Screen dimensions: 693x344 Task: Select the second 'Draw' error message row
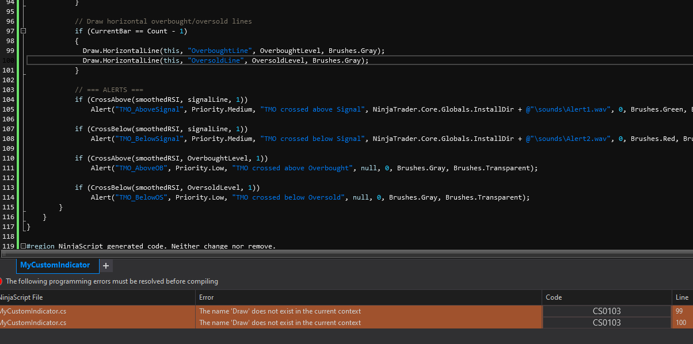pos(280,323)
